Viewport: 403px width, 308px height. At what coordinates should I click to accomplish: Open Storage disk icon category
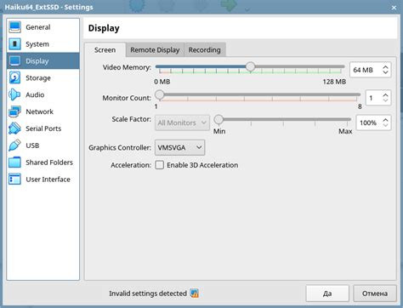point(14,77)
